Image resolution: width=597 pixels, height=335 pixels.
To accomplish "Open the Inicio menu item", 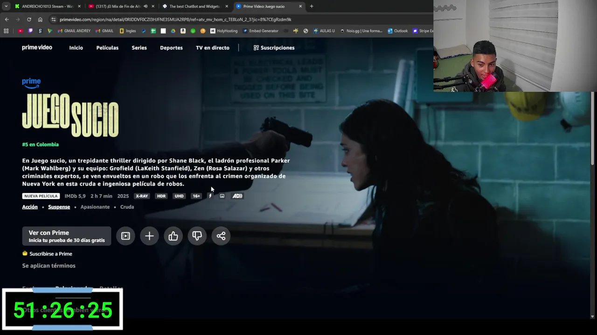I will [x=76, y=47].
